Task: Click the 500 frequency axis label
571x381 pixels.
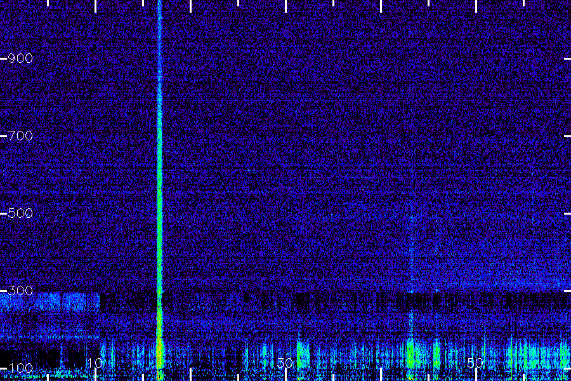Action: point(20,213)
